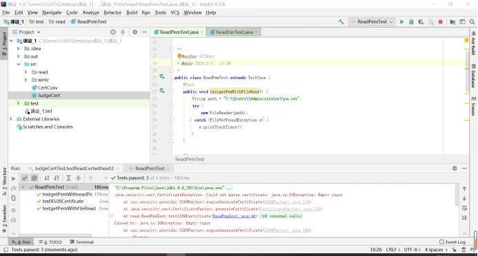Start debugging with the bug icon
This screenshot has width=478, height=256.
411,22
